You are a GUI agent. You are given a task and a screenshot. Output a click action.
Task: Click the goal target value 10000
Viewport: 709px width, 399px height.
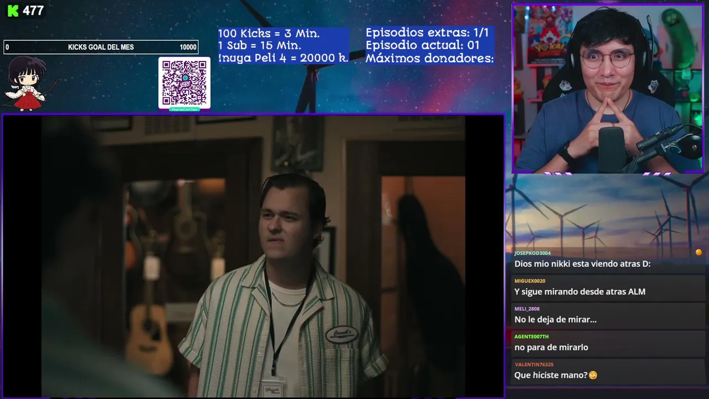click(188, 47)
